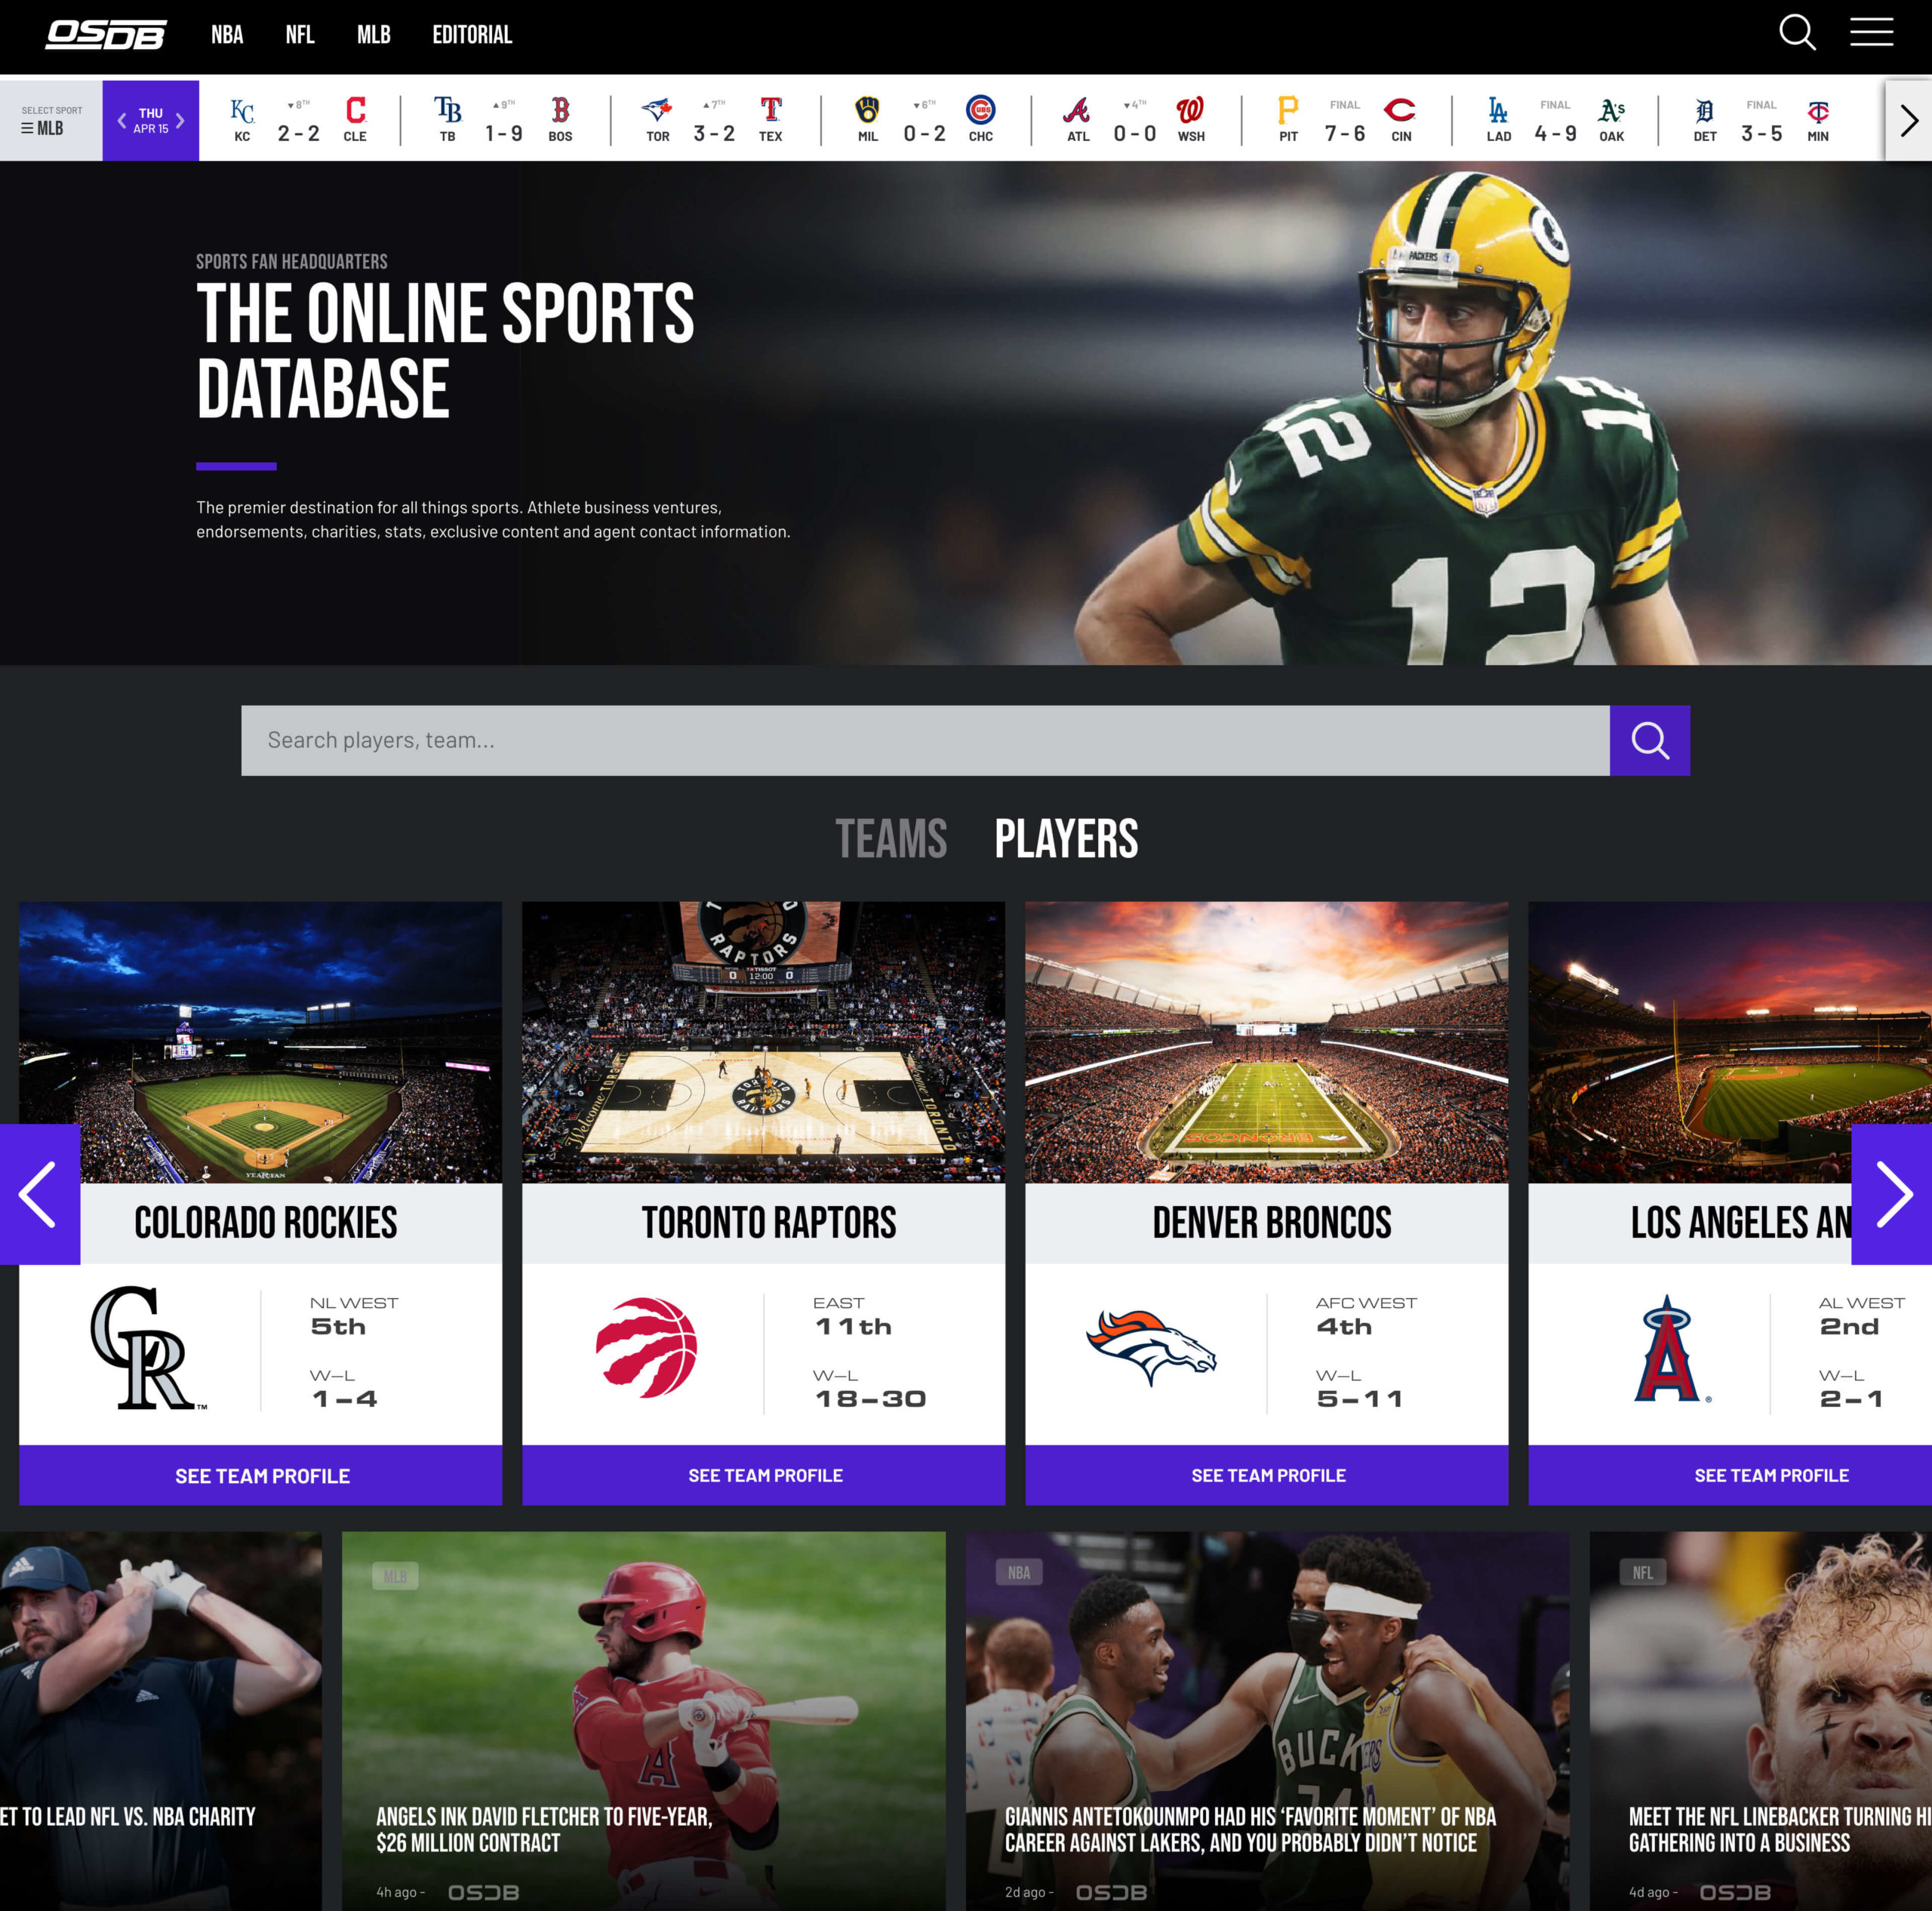Viewport: 1932px width, 1911px height.
Task: Click the MLB tag on Fletcher article
Action: 395,1576
